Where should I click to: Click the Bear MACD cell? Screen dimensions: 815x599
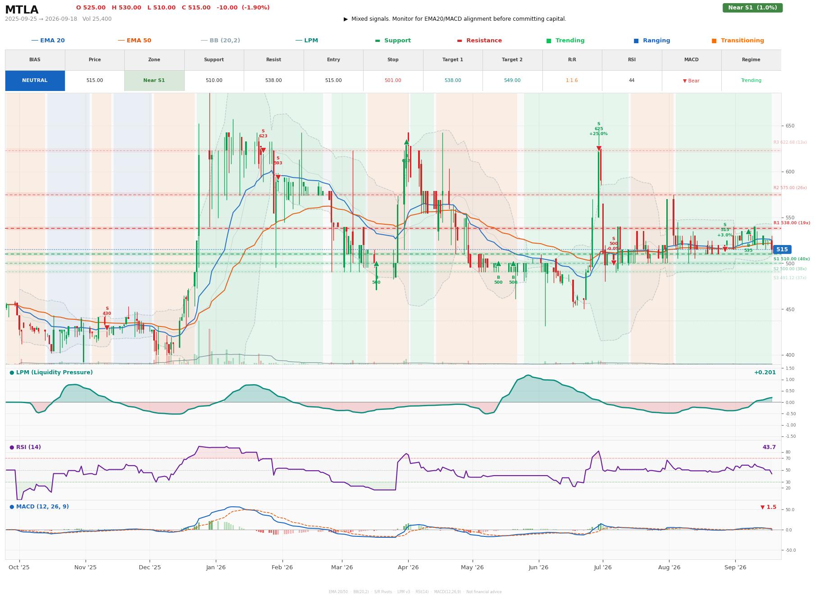(x=691, y=81)
